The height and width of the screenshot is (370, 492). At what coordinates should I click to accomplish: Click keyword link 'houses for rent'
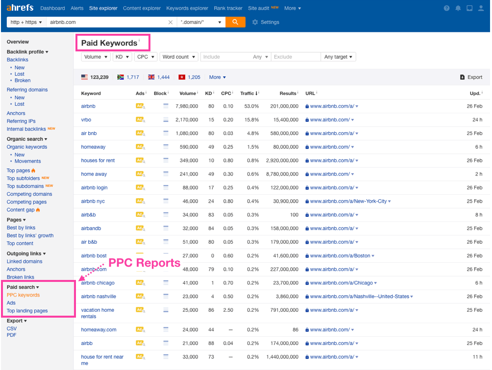click(x=98, y=160)
